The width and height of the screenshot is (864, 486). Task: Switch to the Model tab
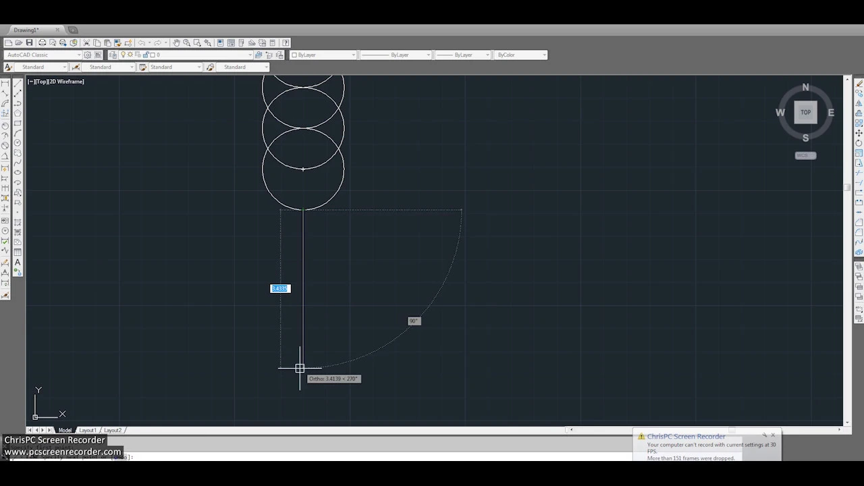(x=65, y=430)
